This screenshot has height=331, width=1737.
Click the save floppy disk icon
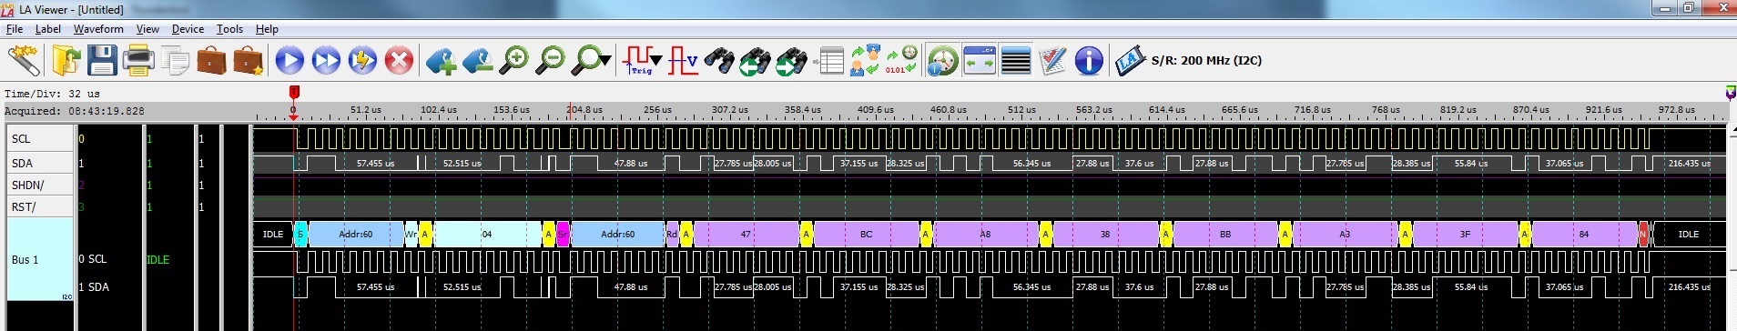(x=102, y=61)
